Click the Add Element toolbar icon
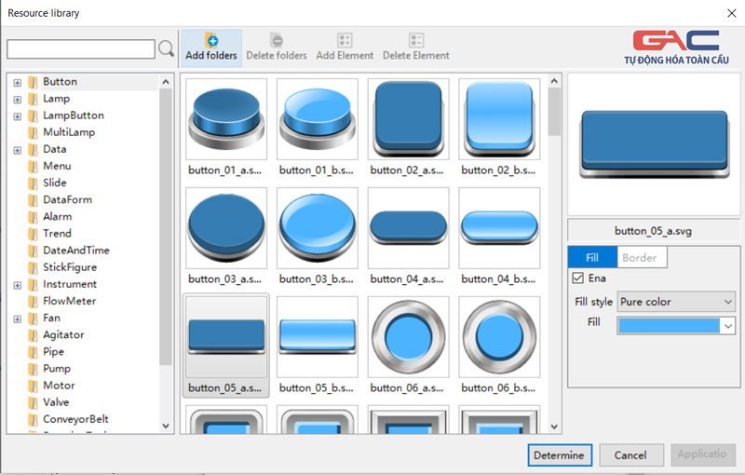 [x=345, y=40]
